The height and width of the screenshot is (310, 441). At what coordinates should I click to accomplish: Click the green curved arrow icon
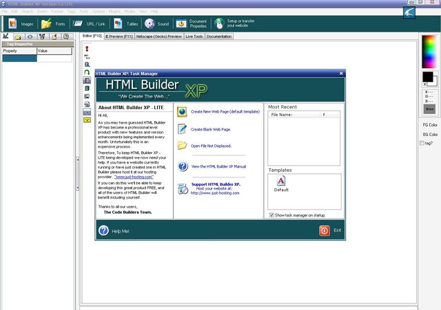[x=87, y=72]
